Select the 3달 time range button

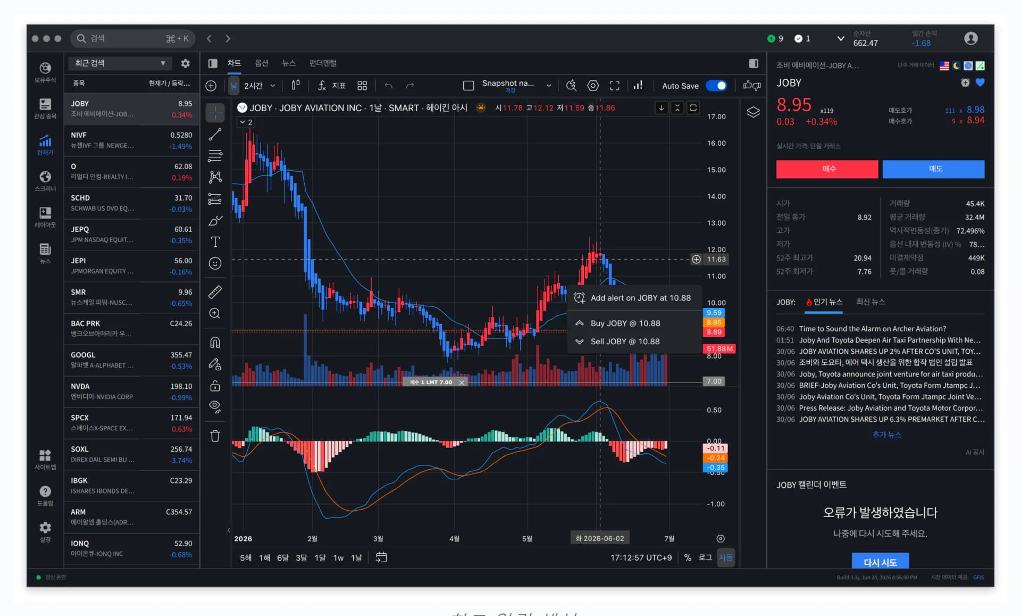(302, 557)
